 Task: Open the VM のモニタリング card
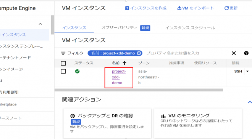pyautogui.click(x=198, y=123)
